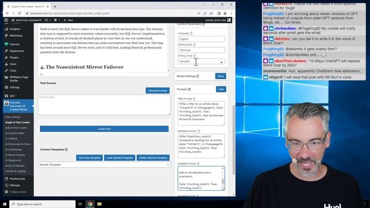Open a new browser tab
The width and height of the screenshot is (370, 208).
point(55,6)
